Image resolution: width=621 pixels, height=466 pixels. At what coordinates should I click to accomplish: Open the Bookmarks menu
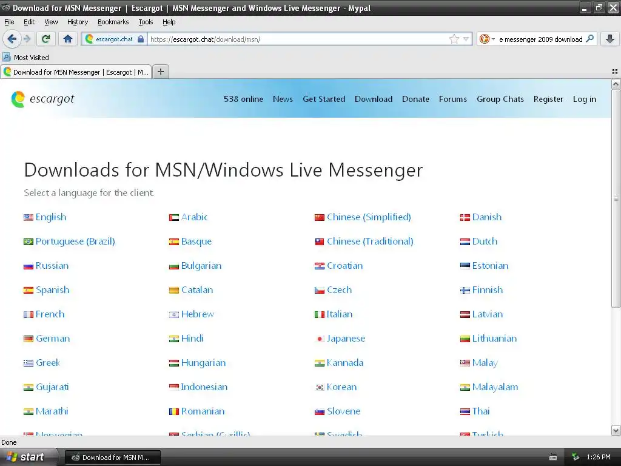tap(113, 22)
